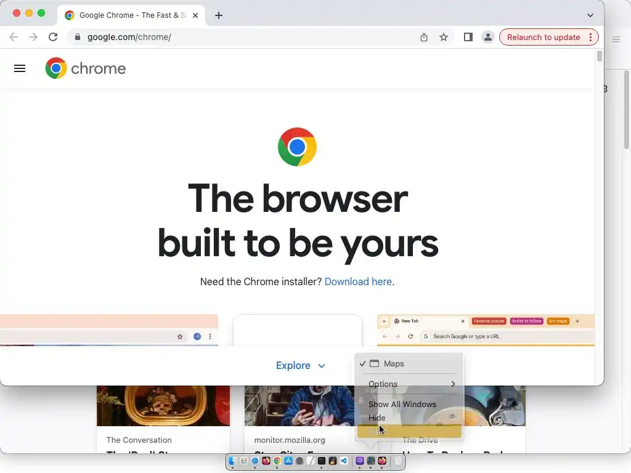Choose Show All Windows from the Dock menu

pos(409,404)
